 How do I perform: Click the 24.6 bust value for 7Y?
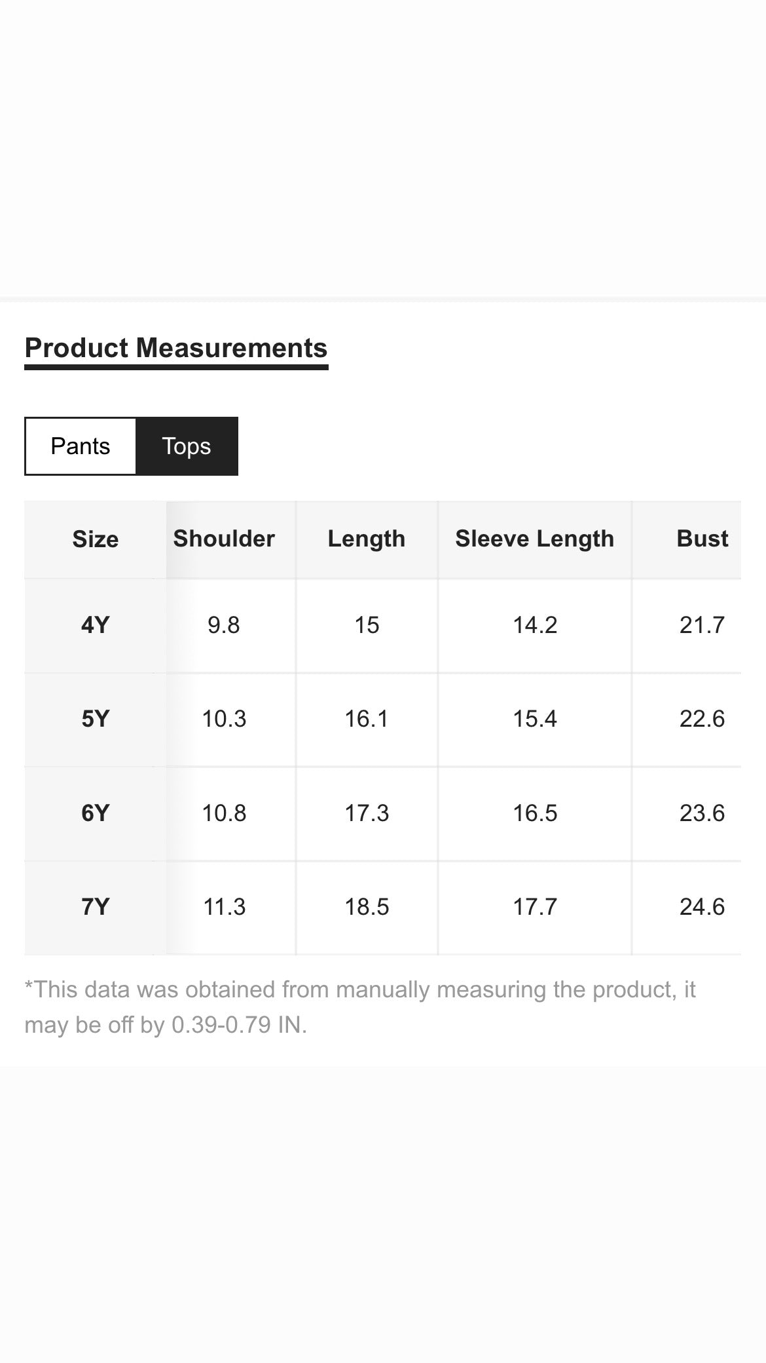pos(702,907)
